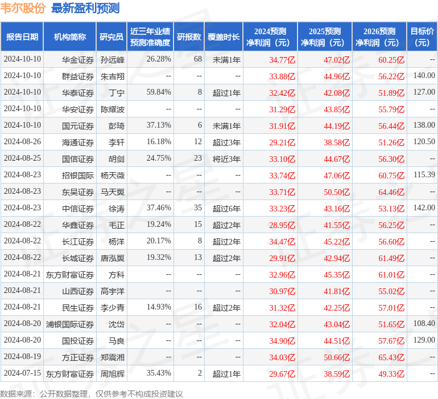Click analyst name 孙远峰
The width and height of the screenshot is (438, 399).
112,60
